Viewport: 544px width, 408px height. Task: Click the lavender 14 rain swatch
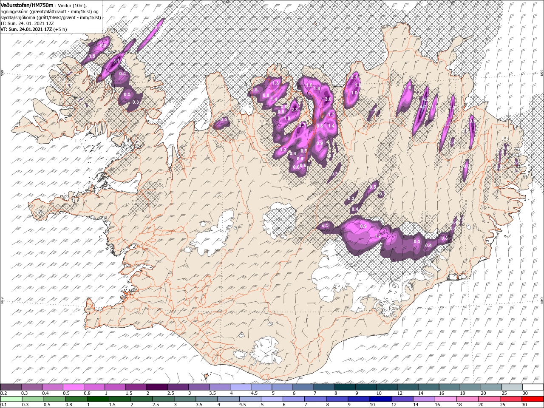[x=423, y=399]
